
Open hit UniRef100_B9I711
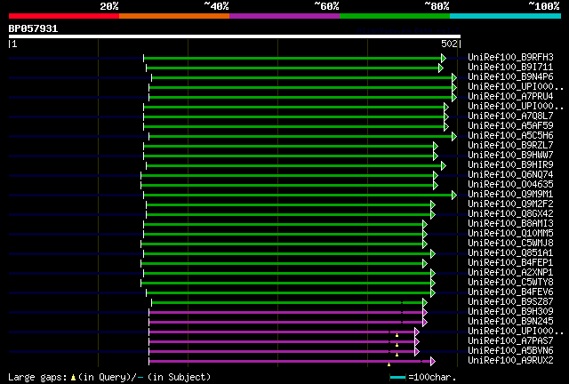[x=510, y=67]
